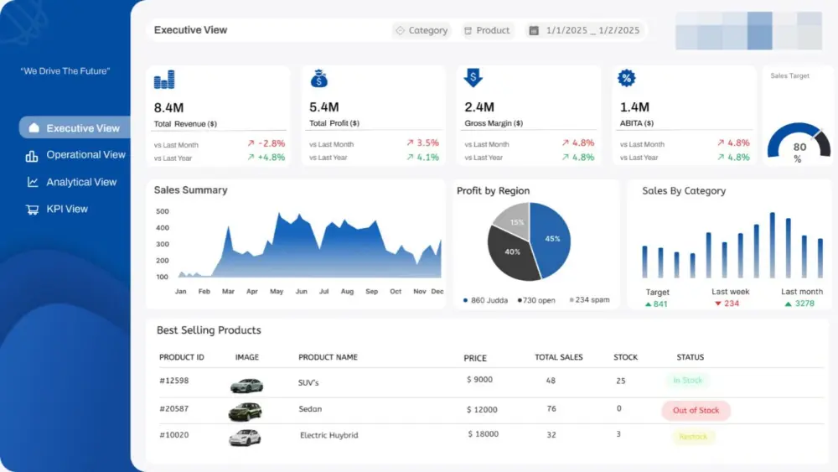Open the Electric Huybrid product thumbnail

pos(245,438)
